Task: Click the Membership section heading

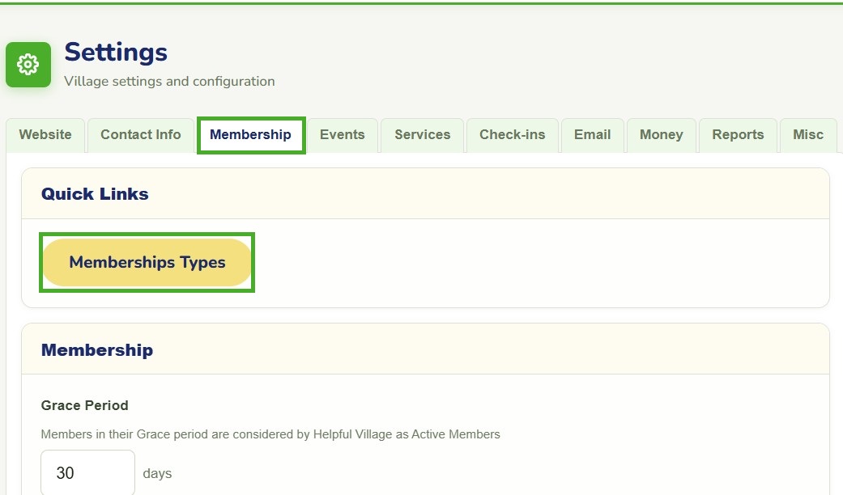Action: (97, 350)
